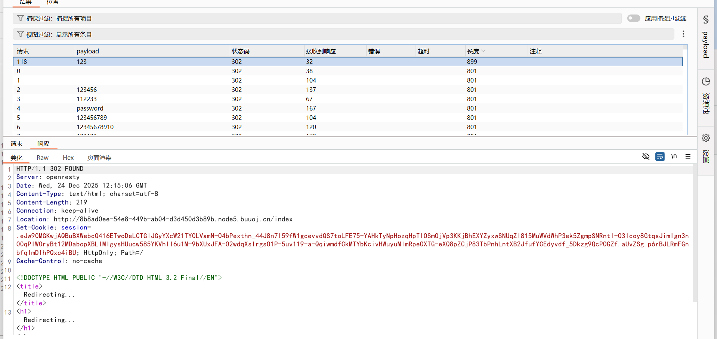The width and height of the screenshot is (717, 339).
Task: Toggle the line wrap button in response viewer
Action: (x=660, y=156)
